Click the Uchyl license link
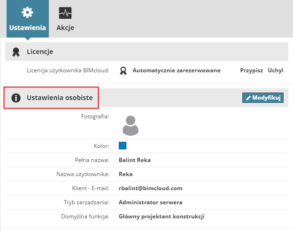The image size is (293, 232). [276, 70]
